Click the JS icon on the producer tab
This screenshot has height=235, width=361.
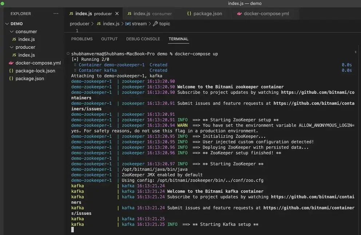point(71,13)
